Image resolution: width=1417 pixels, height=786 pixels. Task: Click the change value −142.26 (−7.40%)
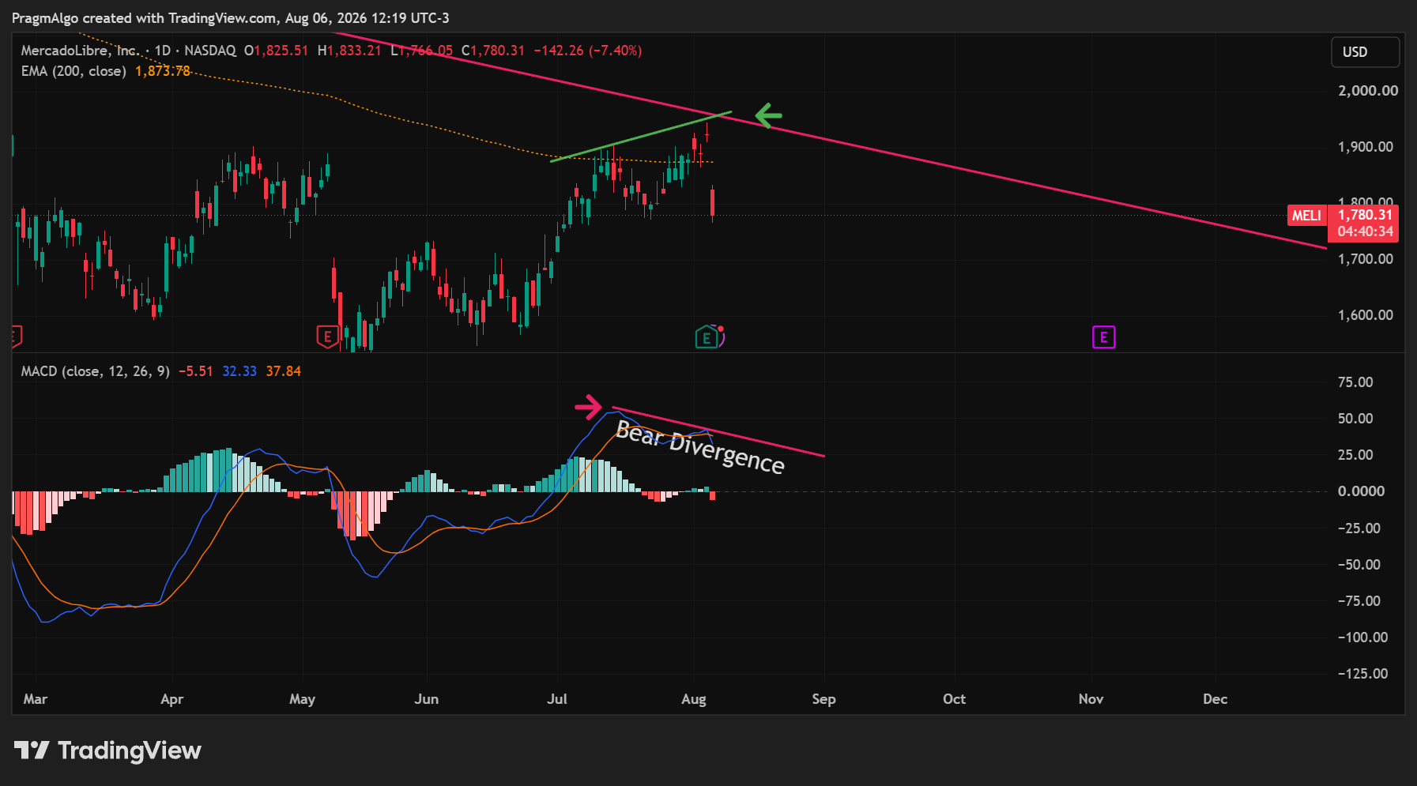(588, 51)
